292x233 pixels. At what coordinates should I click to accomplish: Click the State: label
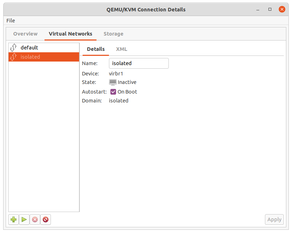pyautogui.click(x=89, y=82)
